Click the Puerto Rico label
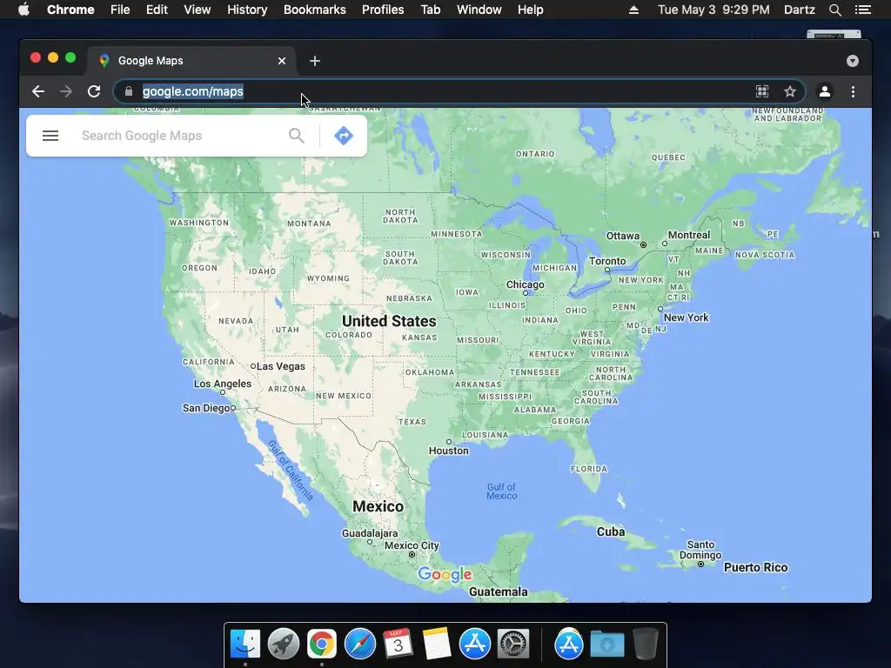891x668 pixels. click(x=756, y=567)
